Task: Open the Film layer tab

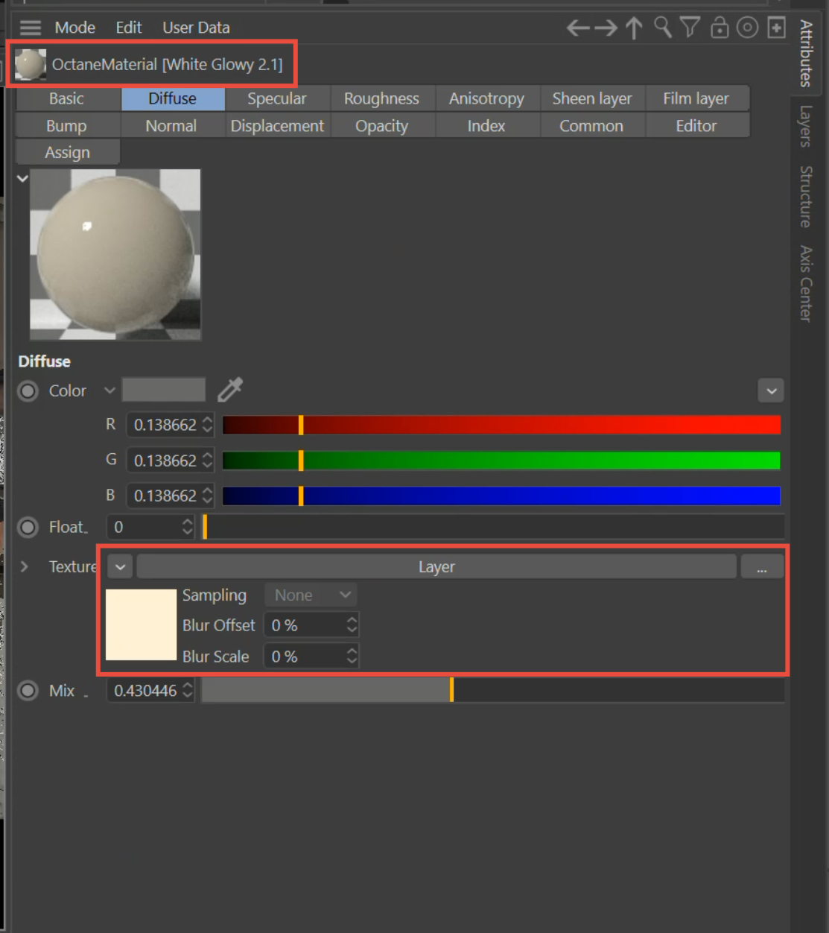Action: [696, 98]
